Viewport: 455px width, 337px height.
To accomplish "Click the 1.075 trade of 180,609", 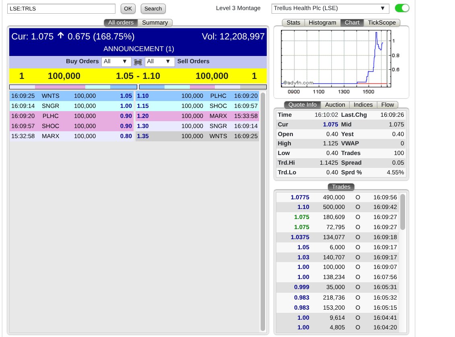I will click(338, 217).
